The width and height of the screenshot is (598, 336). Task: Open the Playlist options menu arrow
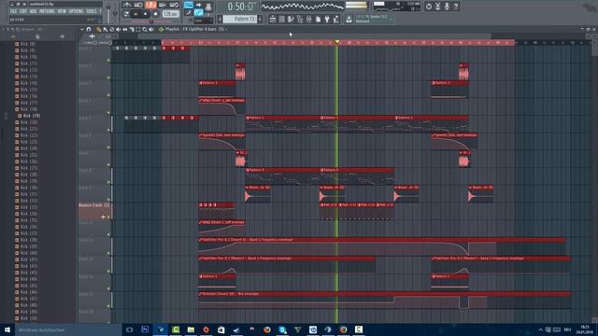[81, 29]
